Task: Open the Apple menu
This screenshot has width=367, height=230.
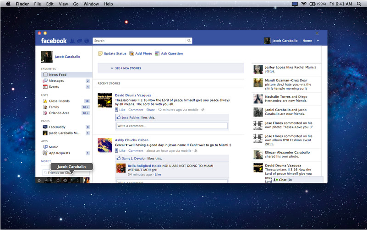Action: point(8,4)
